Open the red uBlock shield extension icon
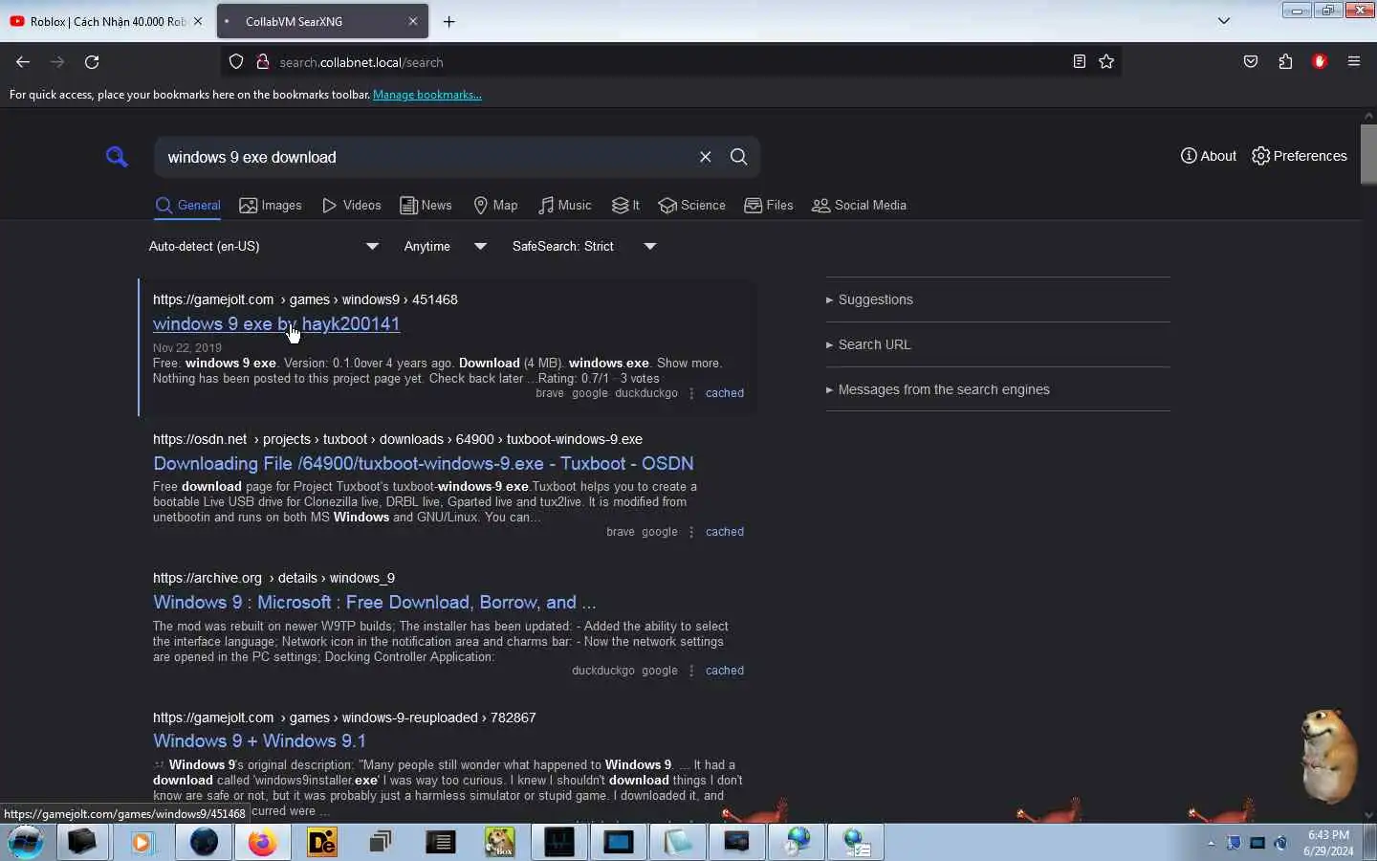This screenshot has height=861, width=1377. 1320,62
